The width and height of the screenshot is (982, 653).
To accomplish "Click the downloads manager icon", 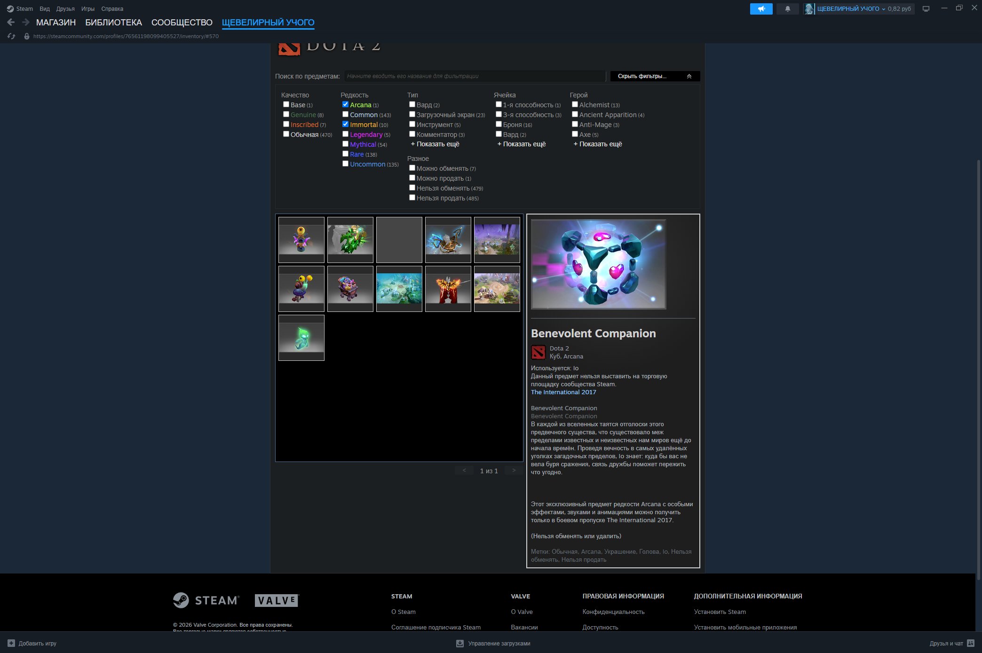I will (x=460, y=643).
